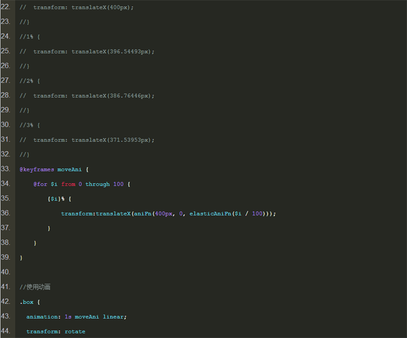Click the red "from" keyword in the loop
This screenshot has height=338, width=407.
tap(68, 184)
